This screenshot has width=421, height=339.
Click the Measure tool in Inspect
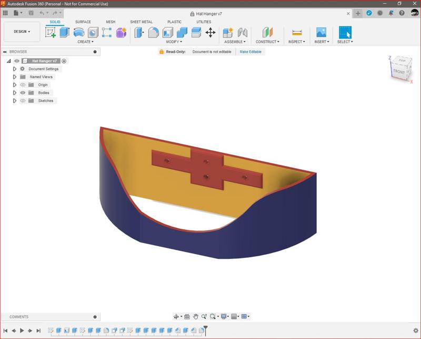tap(297, 33)
